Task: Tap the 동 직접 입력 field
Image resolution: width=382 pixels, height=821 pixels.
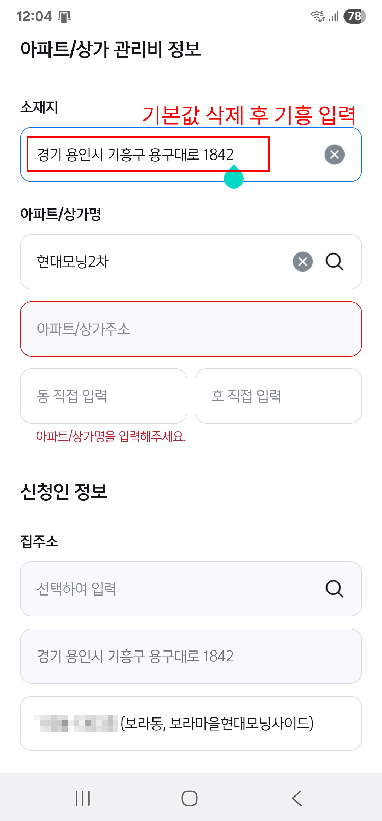Action: pos(104,396)
